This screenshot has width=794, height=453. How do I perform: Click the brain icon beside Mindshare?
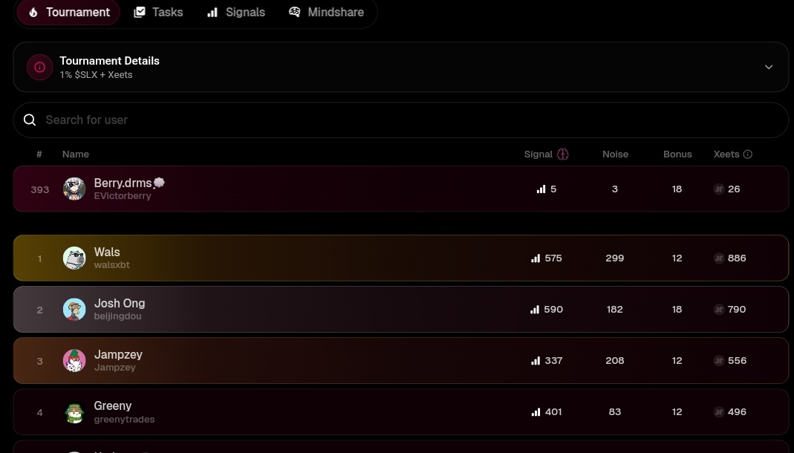[x=294, y=12]
